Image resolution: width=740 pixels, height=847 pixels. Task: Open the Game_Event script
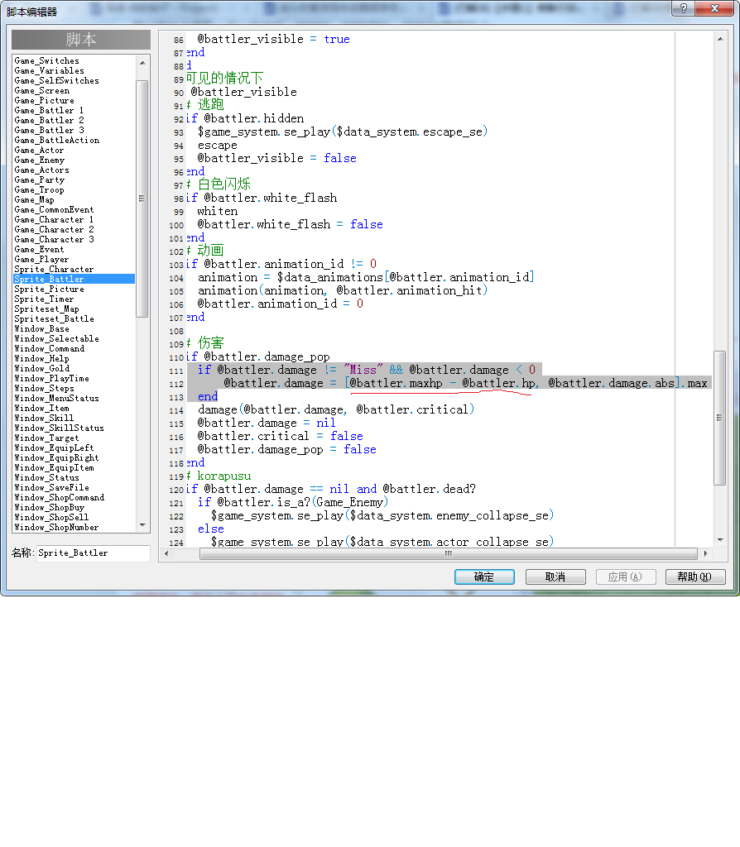40,250
